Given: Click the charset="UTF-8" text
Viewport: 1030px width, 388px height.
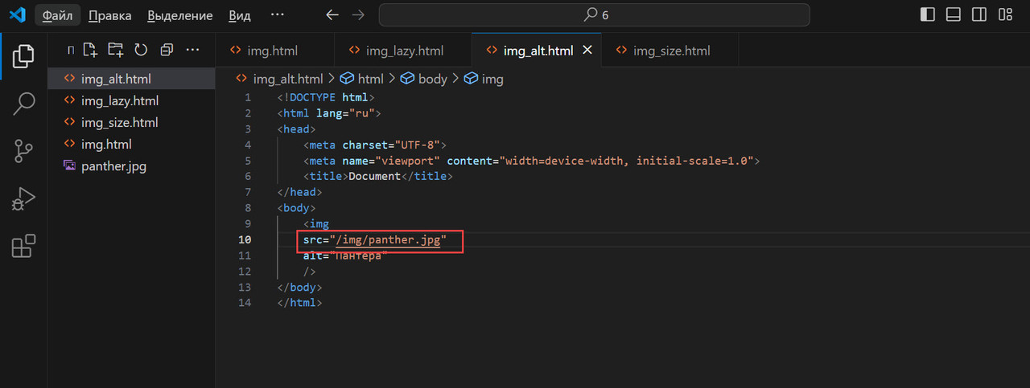Looking at the screenshot, I should click(x=391, y=145).
